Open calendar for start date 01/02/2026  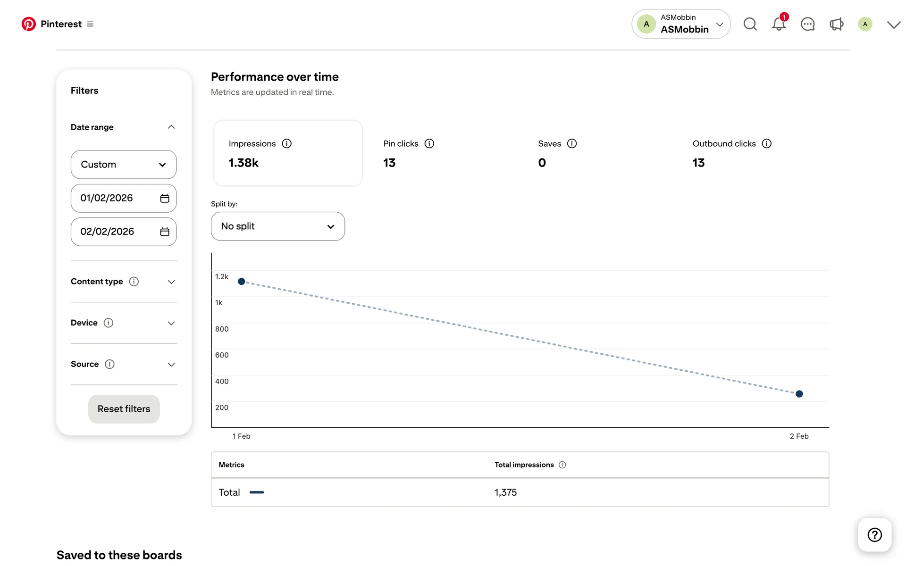165,198
